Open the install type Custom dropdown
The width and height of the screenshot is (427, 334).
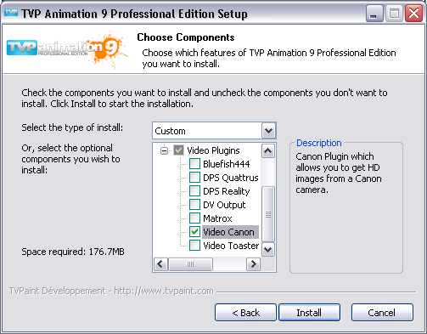268,131
